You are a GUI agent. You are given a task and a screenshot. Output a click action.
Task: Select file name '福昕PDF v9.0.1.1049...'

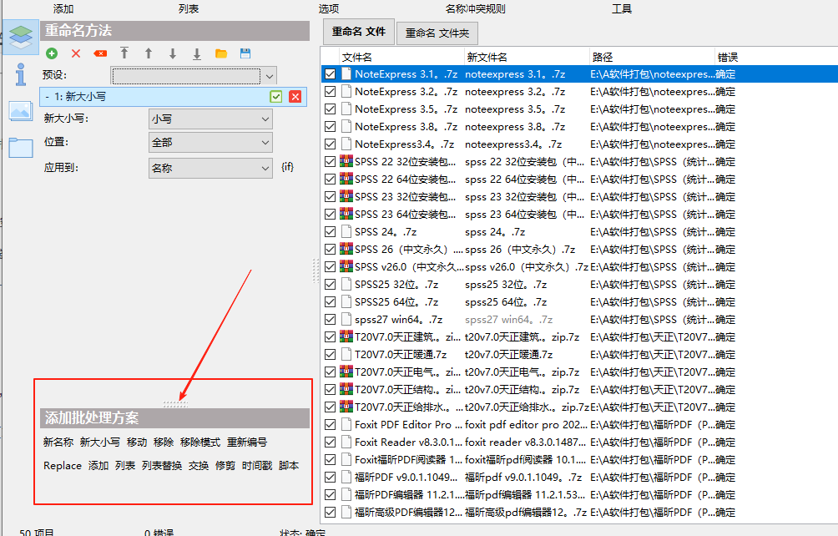(406, 478)
